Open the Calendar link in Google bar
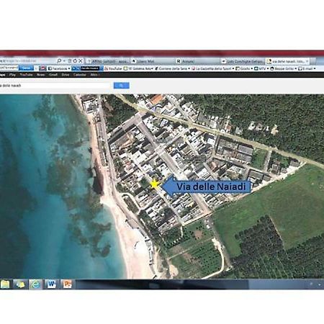324x324 pixels. pos(80,75)
